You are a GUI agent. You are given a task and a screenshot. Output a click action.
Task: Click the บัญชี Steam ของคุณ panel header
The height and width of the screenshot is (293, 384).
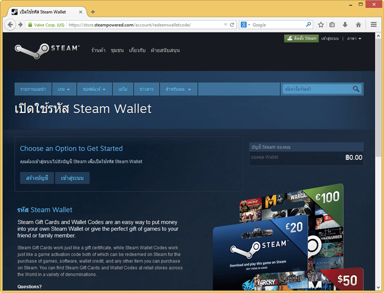click(306, 147)
